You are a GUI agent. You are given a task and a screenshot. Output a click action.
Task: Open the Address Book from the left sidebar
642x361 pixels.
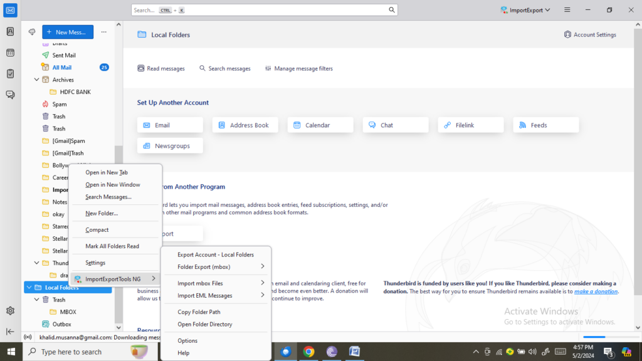point(10,31)
